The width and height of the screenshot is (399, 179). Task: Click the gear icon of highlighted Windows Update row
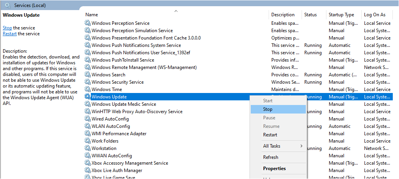(x=88, y=97)
